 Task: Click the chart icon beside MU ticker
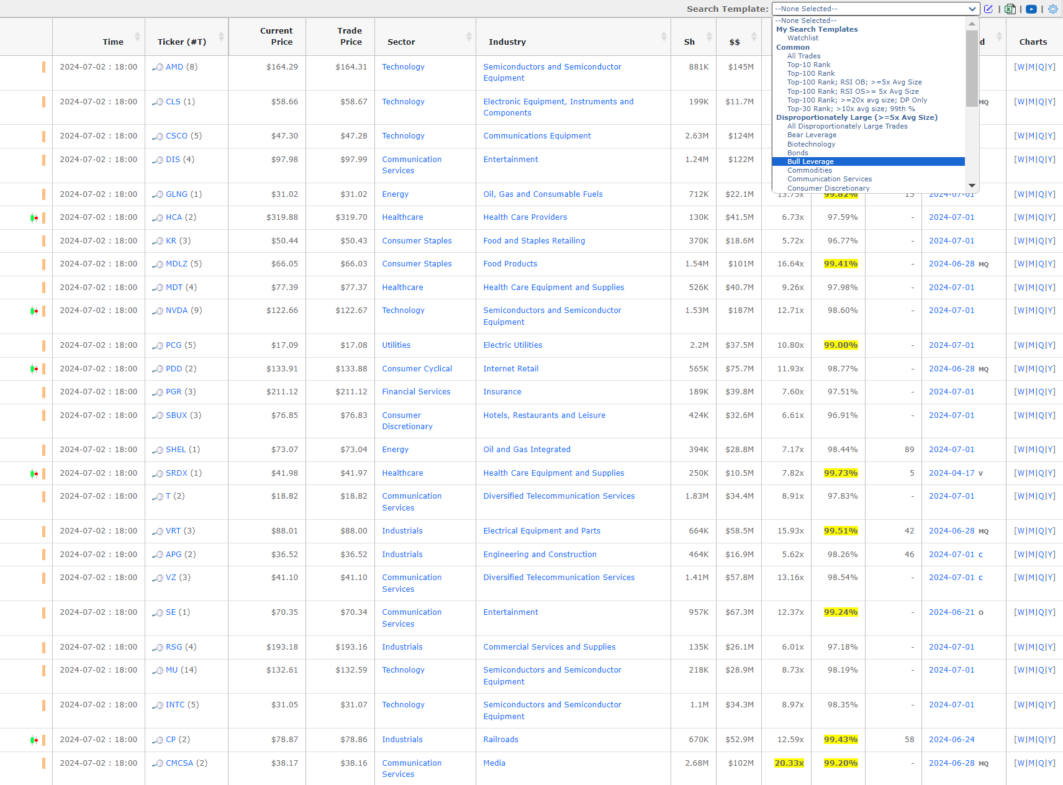[158, 670]
